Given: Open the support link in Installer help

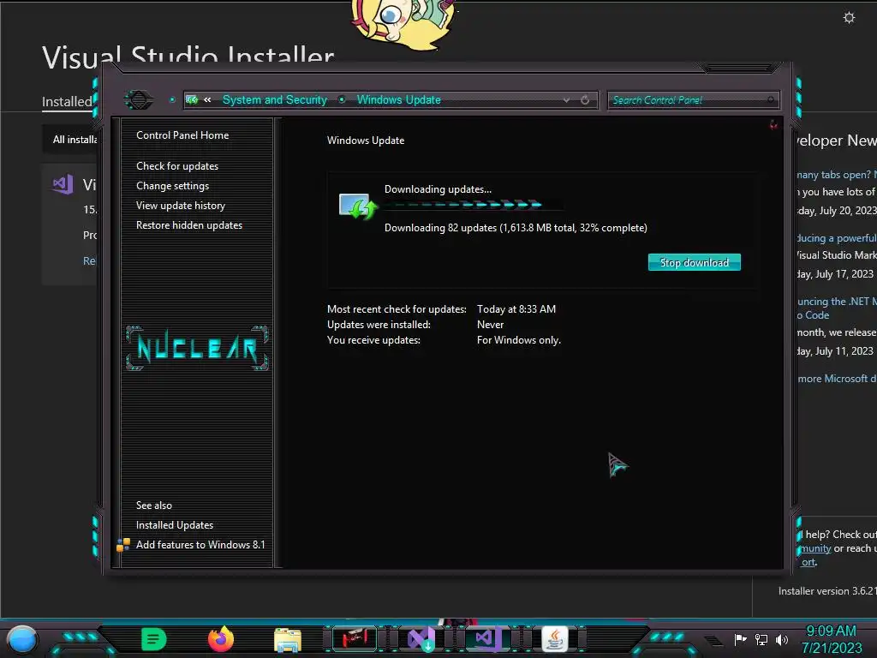Looking at the screenshot, I should [808, 562].
